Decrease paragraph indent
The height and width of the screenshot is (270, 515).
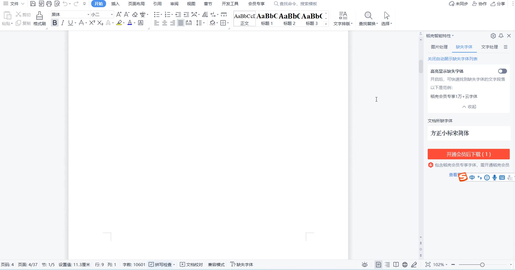coord(178,14)
